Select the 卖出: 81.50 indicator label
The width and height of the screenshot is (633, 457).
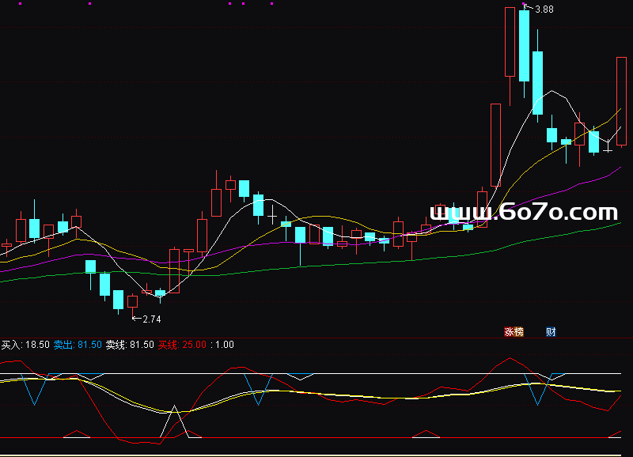pos(77,345)
